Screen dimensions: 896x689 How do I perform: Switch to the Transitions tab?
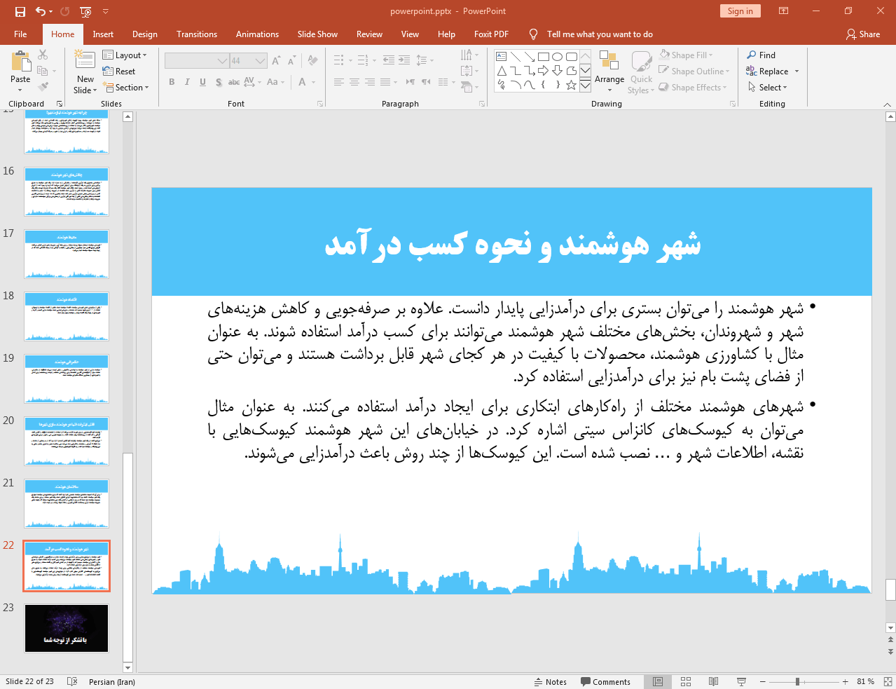tap(197, 34)
